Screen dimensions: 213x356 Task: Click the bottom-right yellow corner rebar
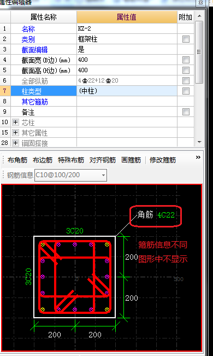point(107,310)
